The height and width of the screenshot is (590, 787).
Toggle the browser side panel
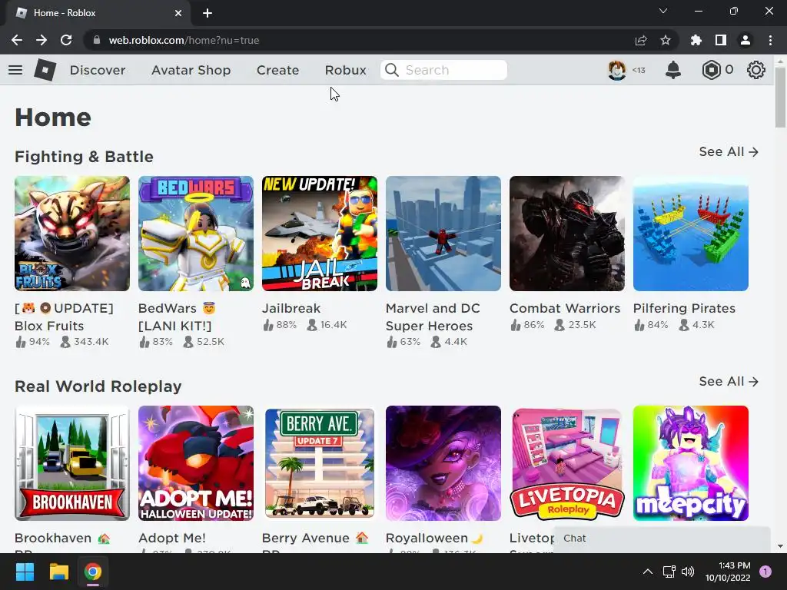721,40
